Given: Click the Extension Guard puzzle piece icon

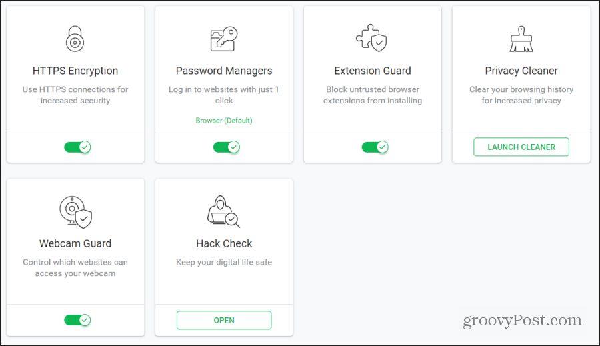Looking at the screenshot, I should click(x=371, y=38).
